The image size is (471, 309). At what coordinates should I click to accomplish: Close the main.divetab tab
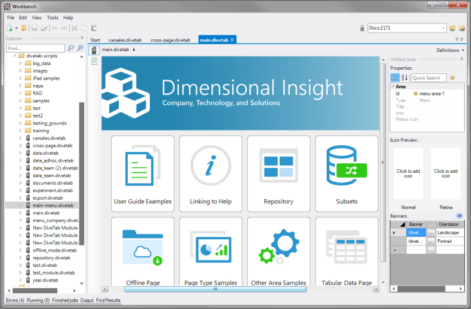[x=232, y=39]
